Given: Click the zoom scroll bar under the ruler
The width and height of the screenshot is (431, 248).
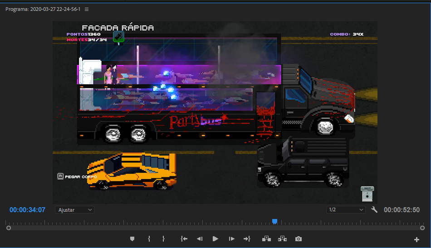Looking at the screenshot, I should (215, 228).
